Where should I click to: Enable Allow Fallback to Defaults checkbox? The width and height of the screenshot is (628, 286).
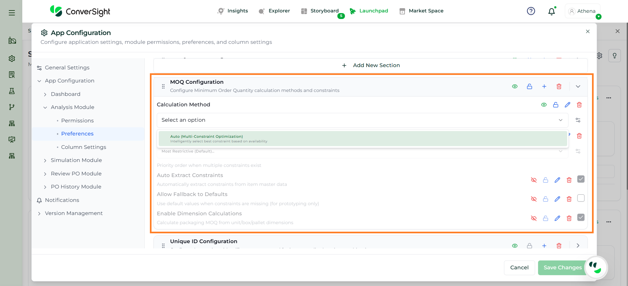click(581, 198)
